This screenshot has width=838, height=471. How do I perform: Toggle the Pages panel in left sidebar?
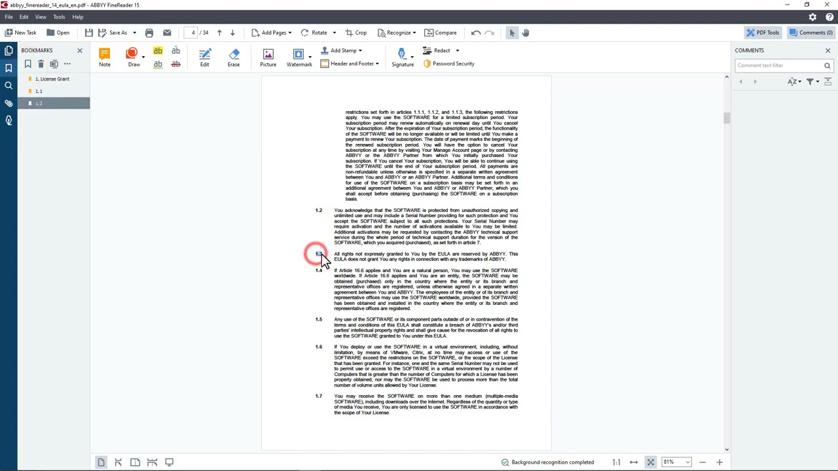click(x=9, y=50)
